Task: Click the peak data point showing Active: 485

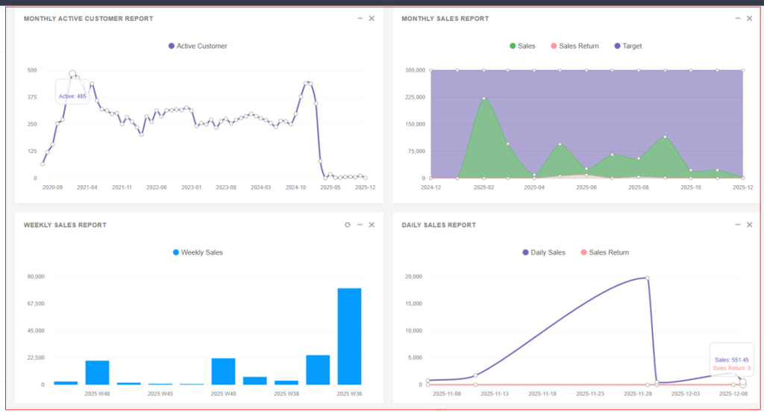Action: coord(72,75)
